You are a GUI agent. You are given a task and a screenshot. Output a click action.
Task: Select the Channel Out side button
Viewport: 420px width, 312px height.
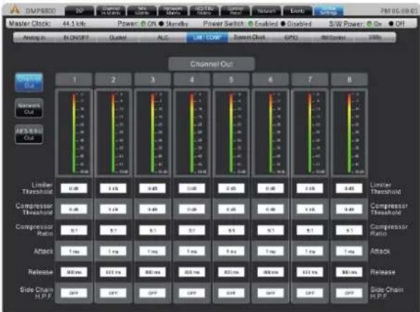point(29,82)
